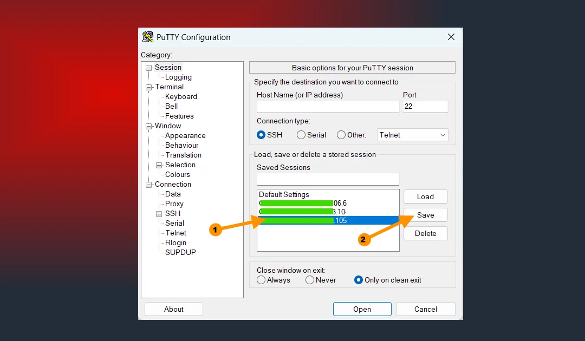The image size is (585, 341).
Task: Collapse the Window tree node
Action: (x=148, y=126)
